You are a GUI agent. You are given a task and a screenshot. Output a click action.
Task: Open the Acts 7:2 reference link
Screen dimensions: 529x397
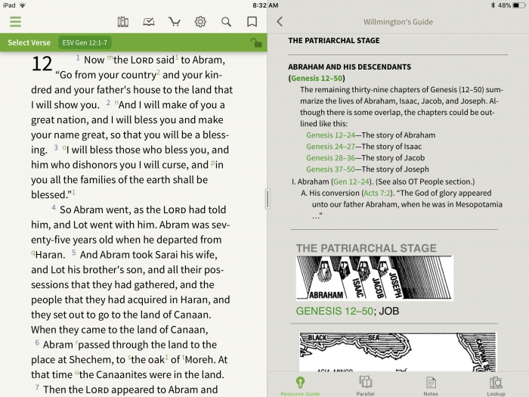point(377,193)
